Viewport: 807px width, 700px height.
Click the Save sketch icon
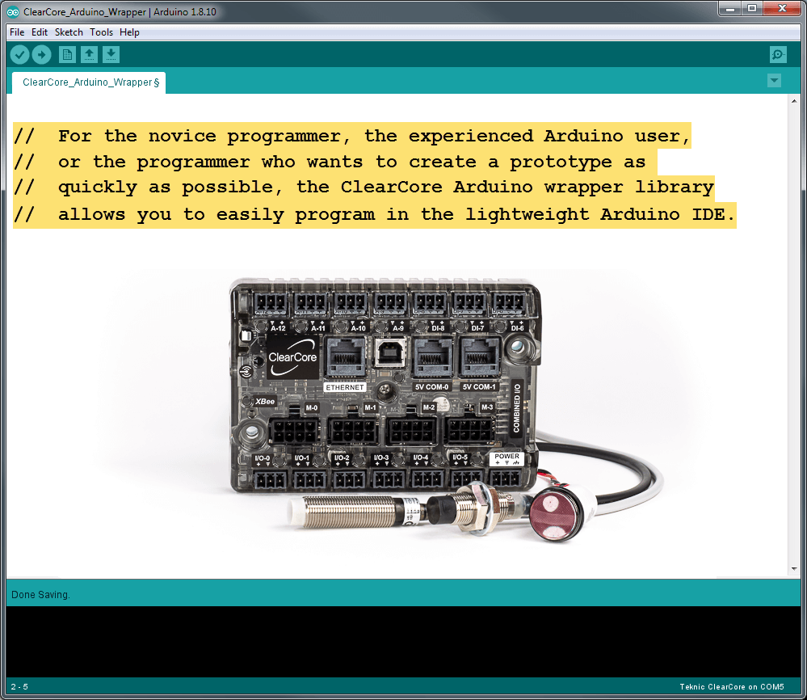click(x=111, y=54)
